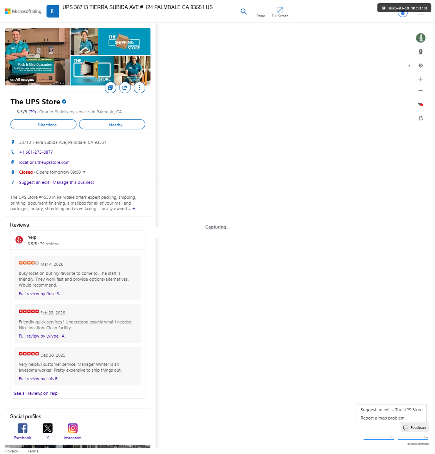Click the pencil edit icon

tap(13, 182)
